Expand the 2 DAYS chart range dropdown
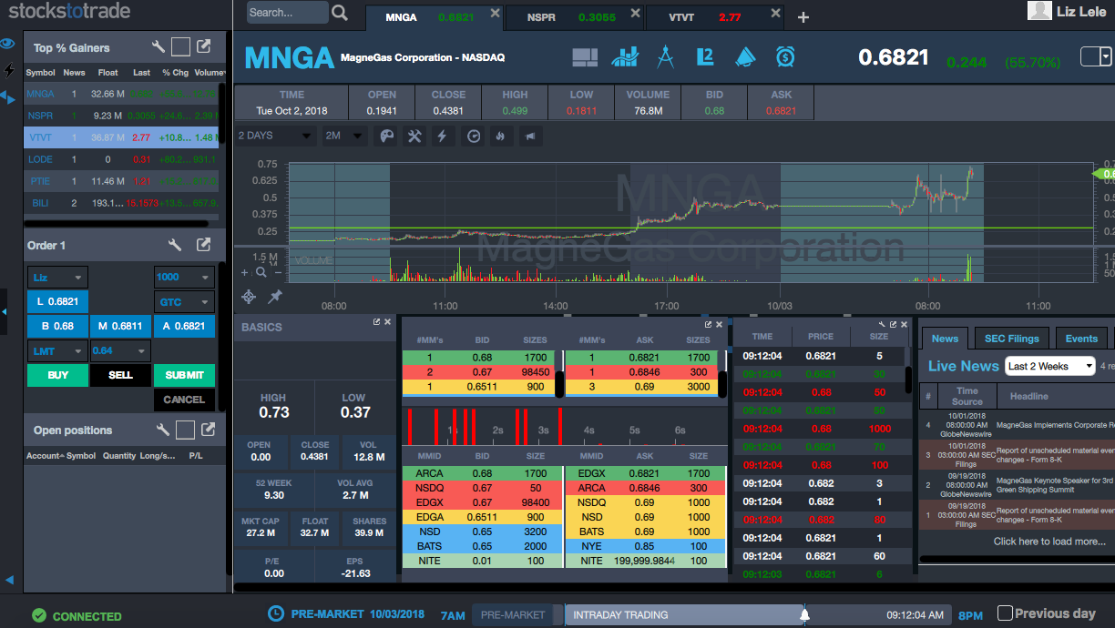This screenshot has width=1115, height=628. [x=274, y=136]
